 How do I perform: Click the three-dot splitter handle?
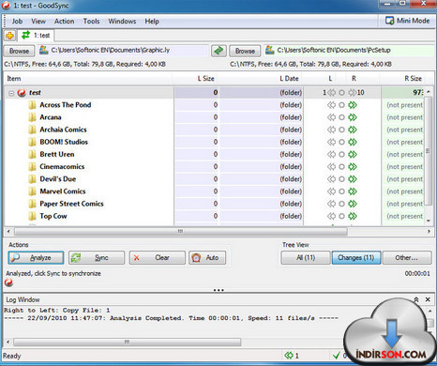218,290
